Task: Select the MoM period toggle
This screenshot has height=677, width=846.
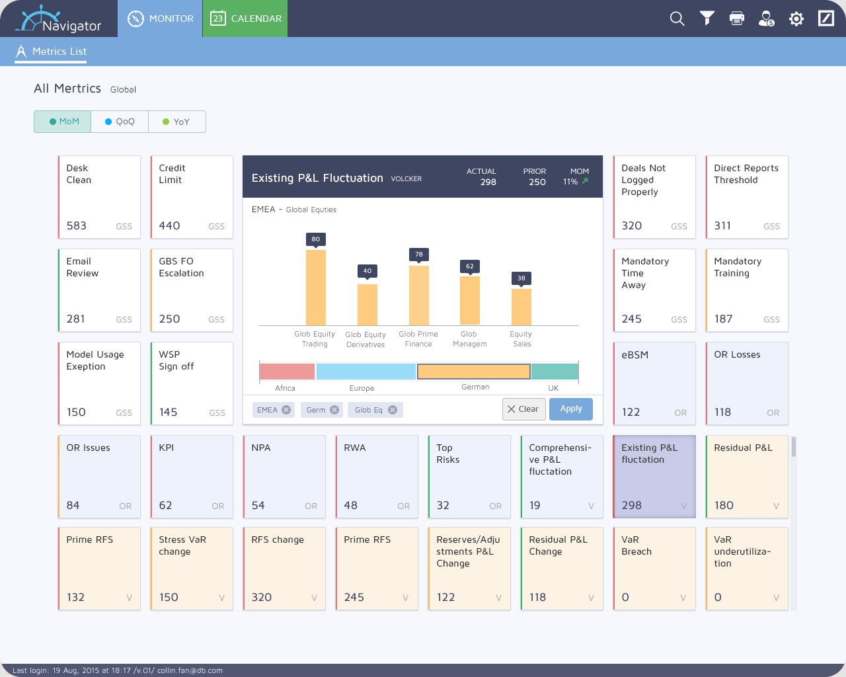Action: [x=63, y=122]
